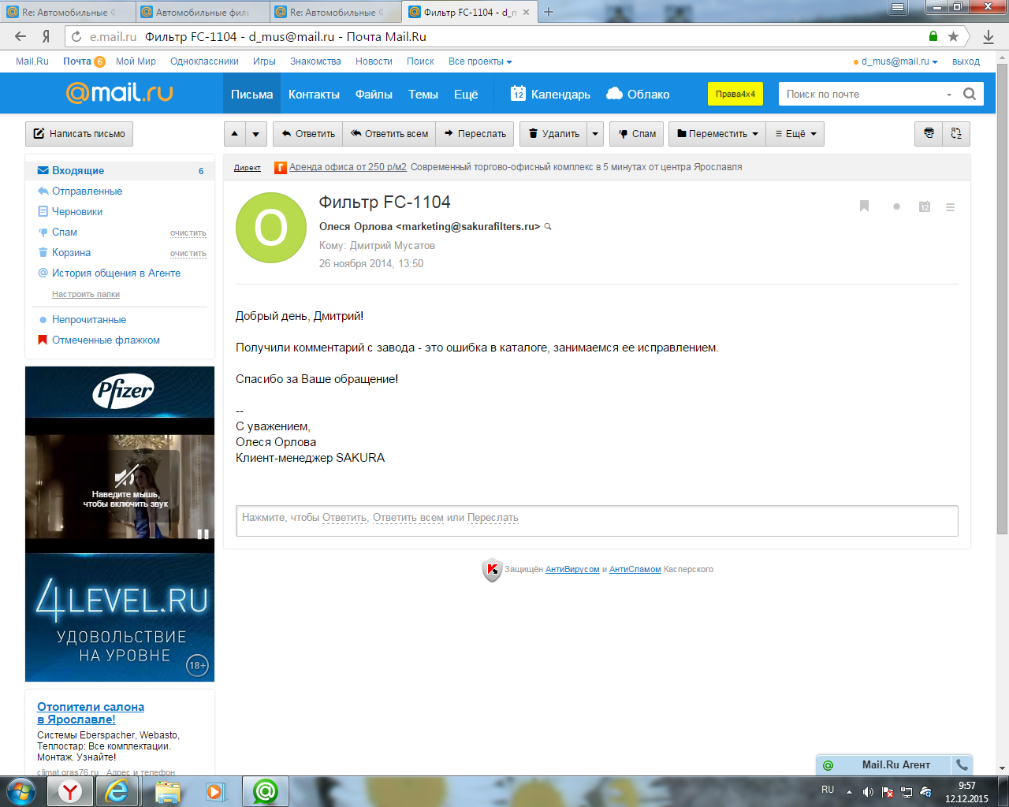Click the Настроить папки link
The width and height of the screenshot is (1009, 807).
pos(86,294)
